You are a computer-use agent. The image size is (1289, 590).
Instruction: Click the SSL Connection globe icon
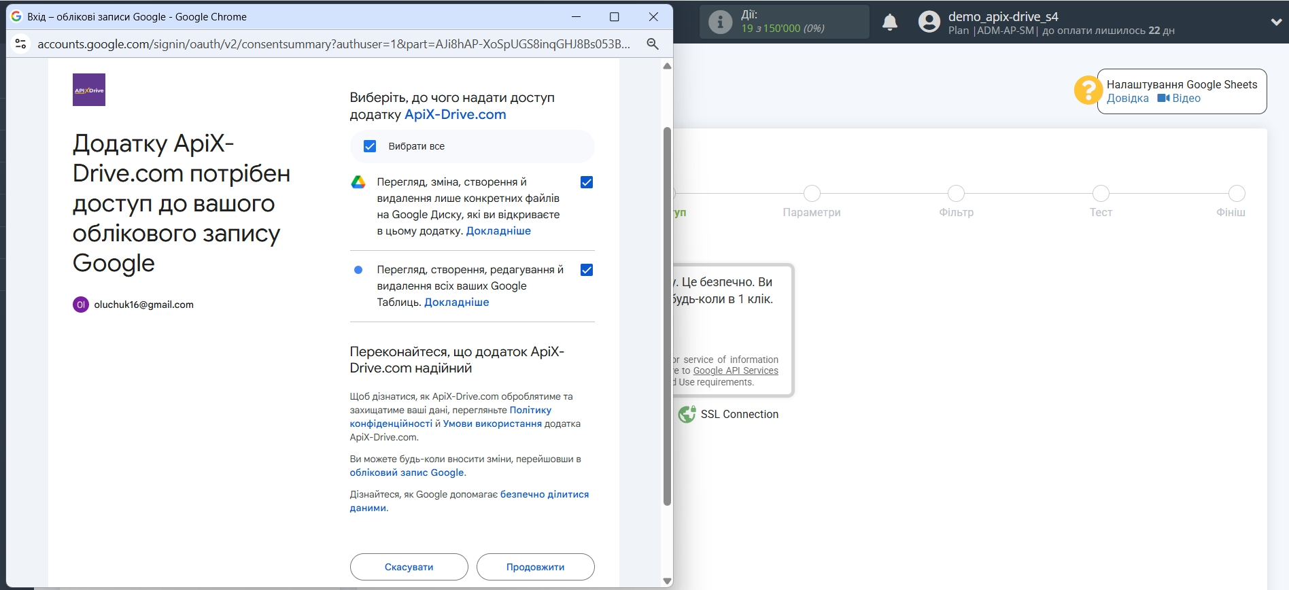pos(687,414)
